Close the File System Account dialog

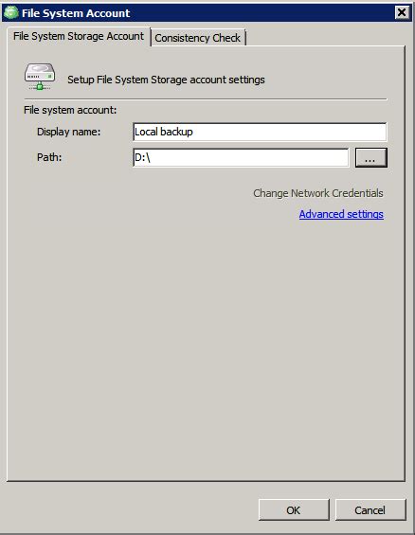(402, 12)
